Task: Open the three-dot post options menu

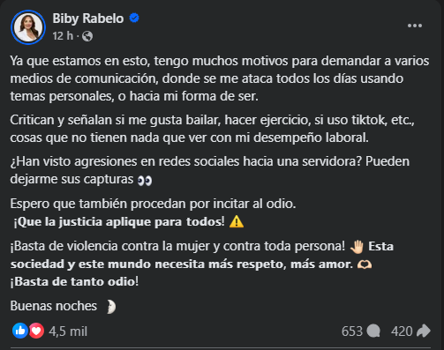Action: [x=415, y=26]
